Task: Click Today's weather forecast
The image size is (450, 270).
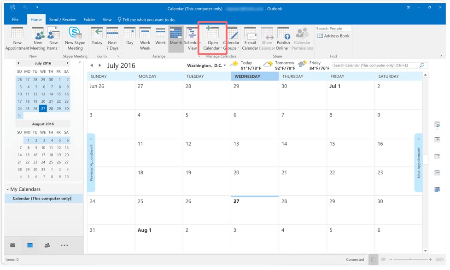Action: tap(245, 65)
